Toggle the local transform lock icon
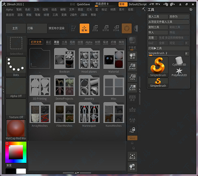 click(x=132, y=130)
